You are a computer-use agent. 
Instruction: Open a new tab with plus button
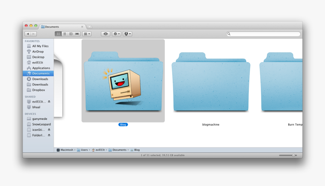89,27
